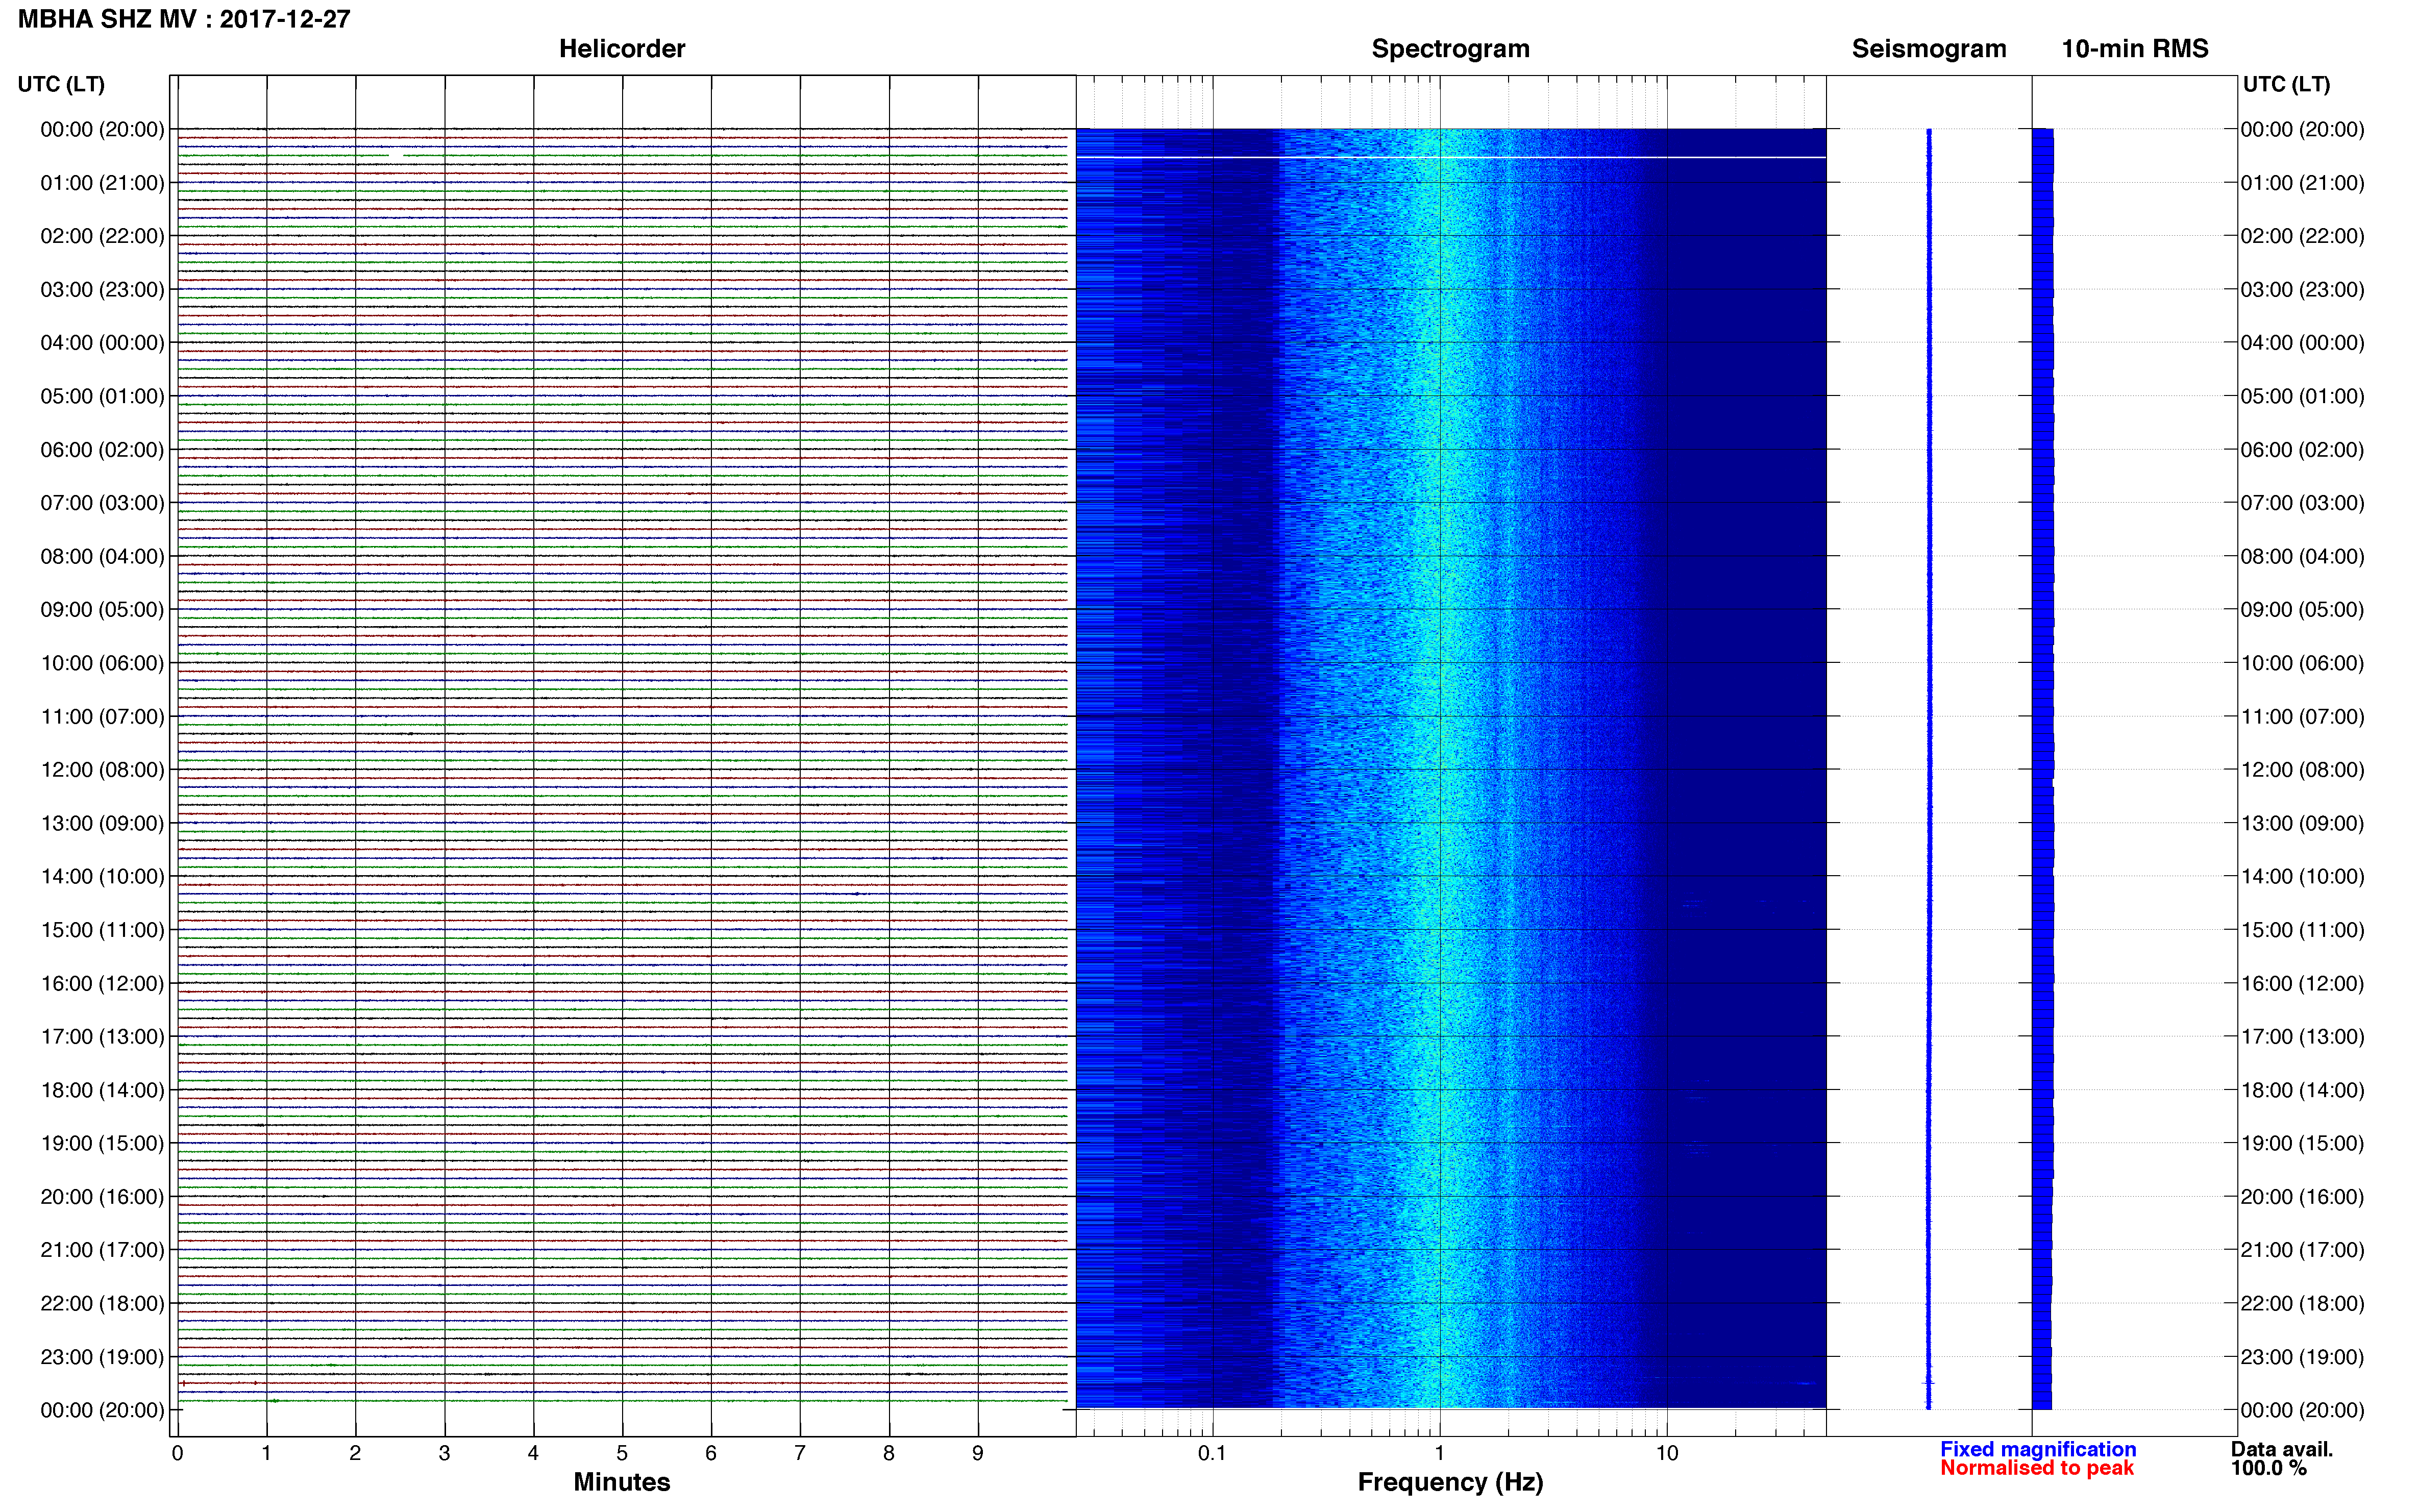Click the plot title 'MBHA SHZ MV : 2017-12-27'

(x=184, y=19)
